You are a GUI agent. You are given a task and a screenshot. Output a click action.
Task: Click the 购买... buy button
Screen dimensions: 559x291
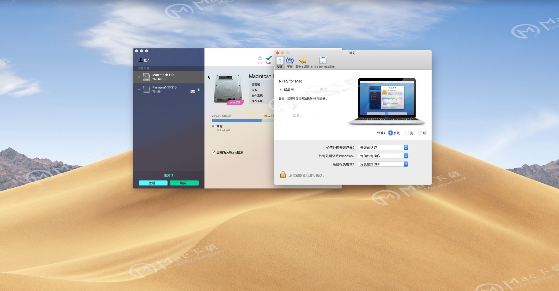tap(184, 183)
